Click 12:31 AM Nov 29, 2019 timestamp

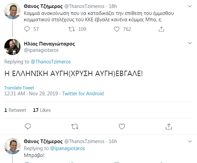point(31,94)
